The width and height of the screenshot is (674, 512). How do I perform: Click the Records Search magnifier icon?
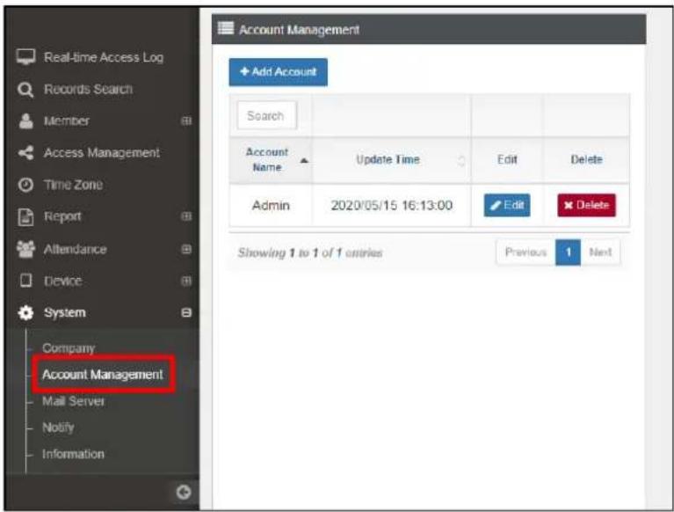25,90
